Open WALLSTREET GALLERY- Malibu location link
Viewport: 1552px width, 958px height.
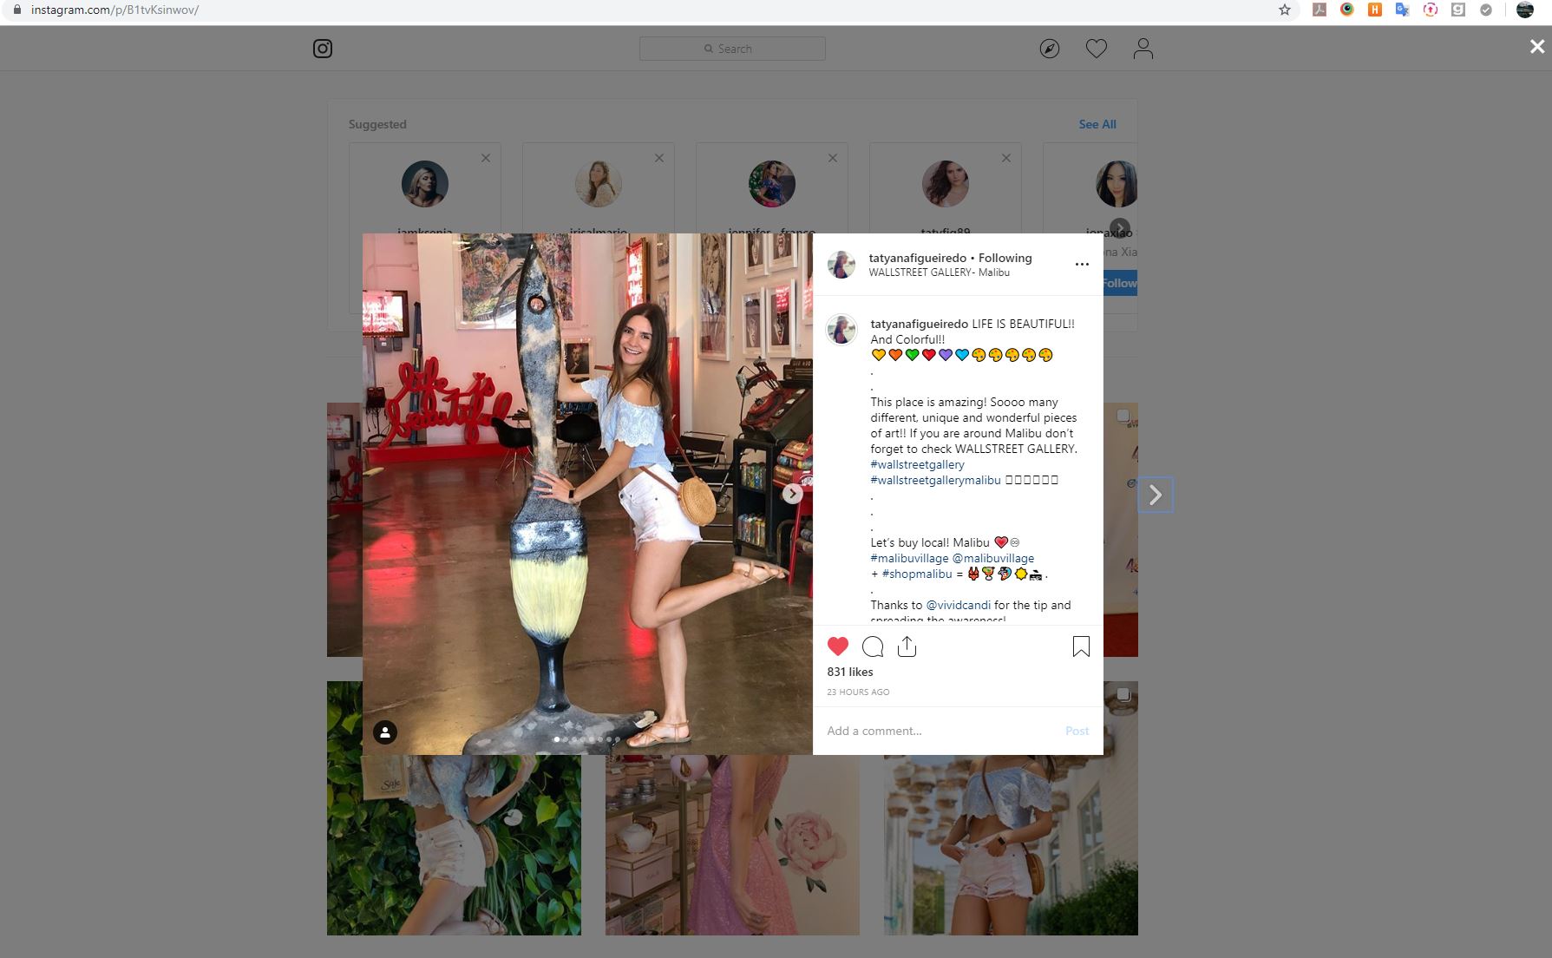[939, 272]
